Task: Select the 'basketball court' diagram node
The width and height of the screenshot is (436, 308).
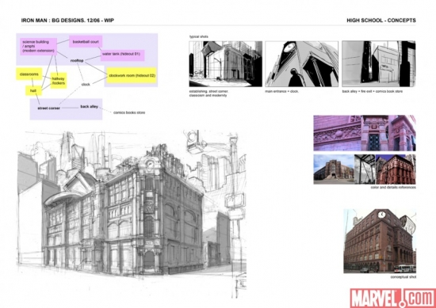Action: [86, 42]
